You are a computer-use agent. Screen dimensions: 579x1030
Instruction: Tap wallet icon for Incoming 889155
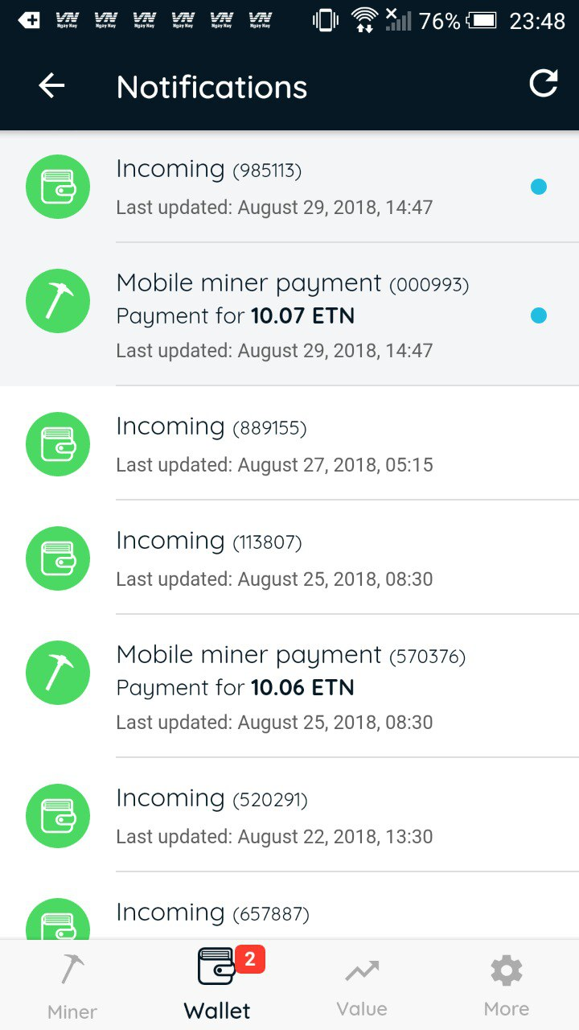pos(57,444)
